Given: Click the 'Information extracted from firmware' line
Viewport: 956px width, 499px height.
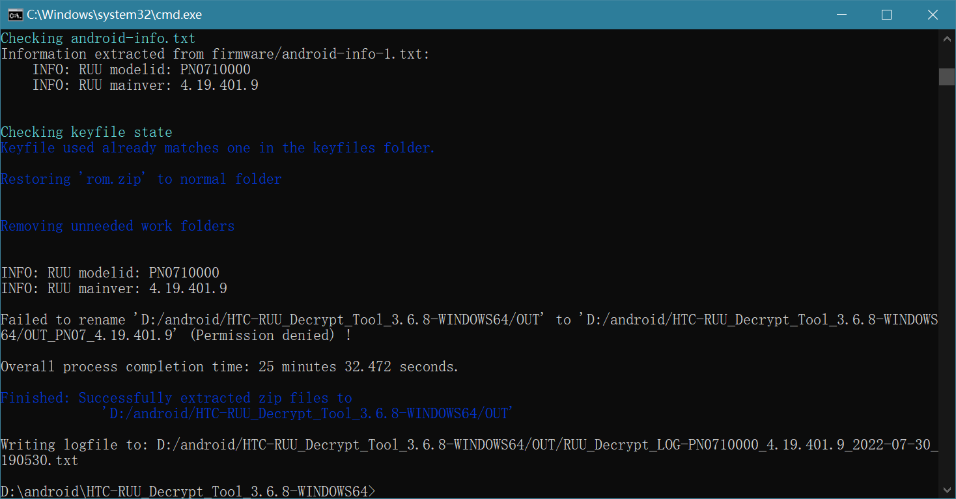Looking at the screenshot, I should pos(215,54).
